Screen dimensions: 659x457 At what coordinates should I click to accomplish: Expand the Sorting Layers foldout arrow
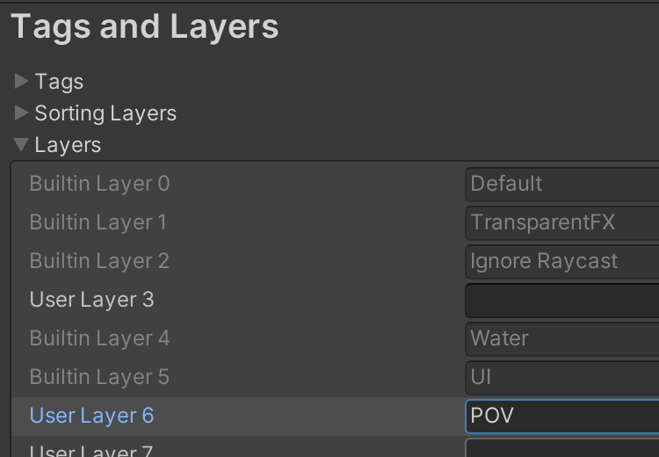pyautogui.click(x=22, y=113)
